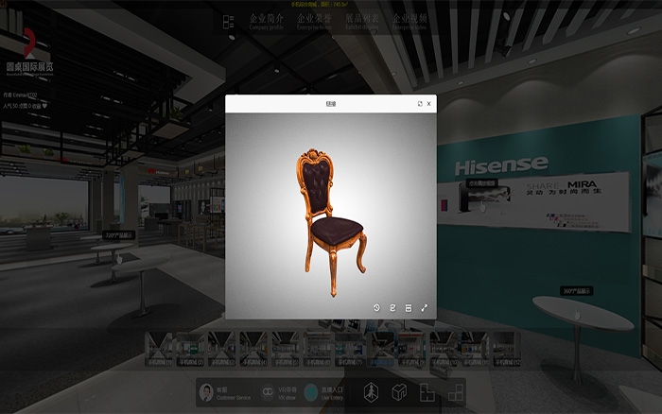Image resolution: width=662 pixels, height=414 pixels.
Task: Click the refresh icon in popup header
Action: 419,104
